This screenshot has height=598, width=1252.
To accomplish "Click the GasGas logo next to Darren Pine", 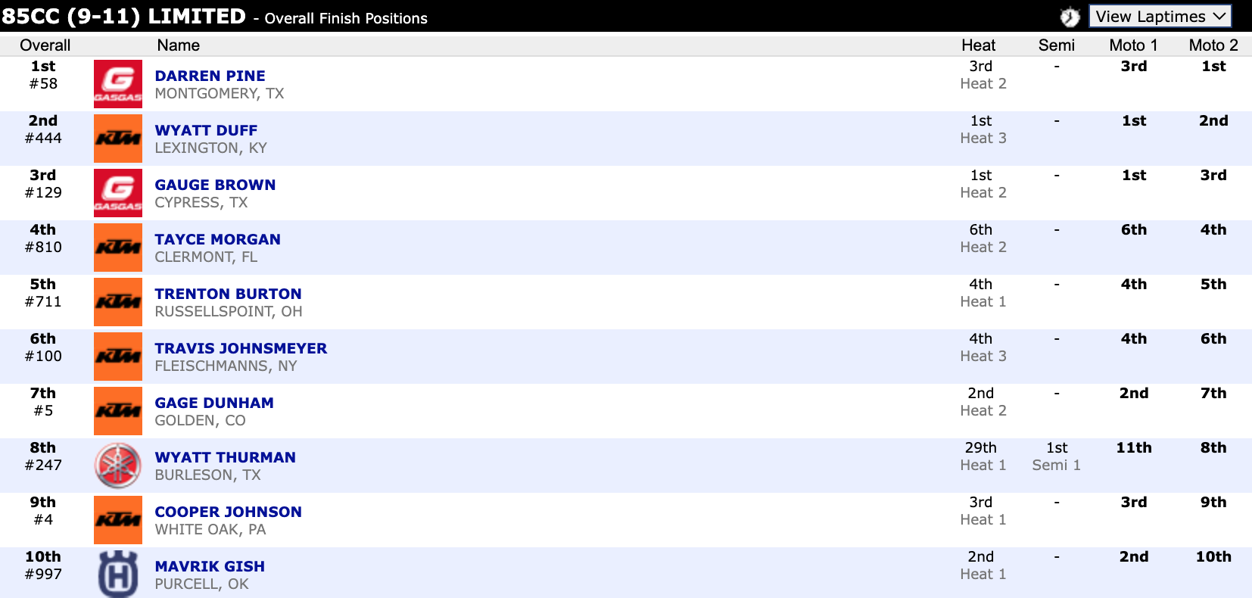I will pos(117,84).
